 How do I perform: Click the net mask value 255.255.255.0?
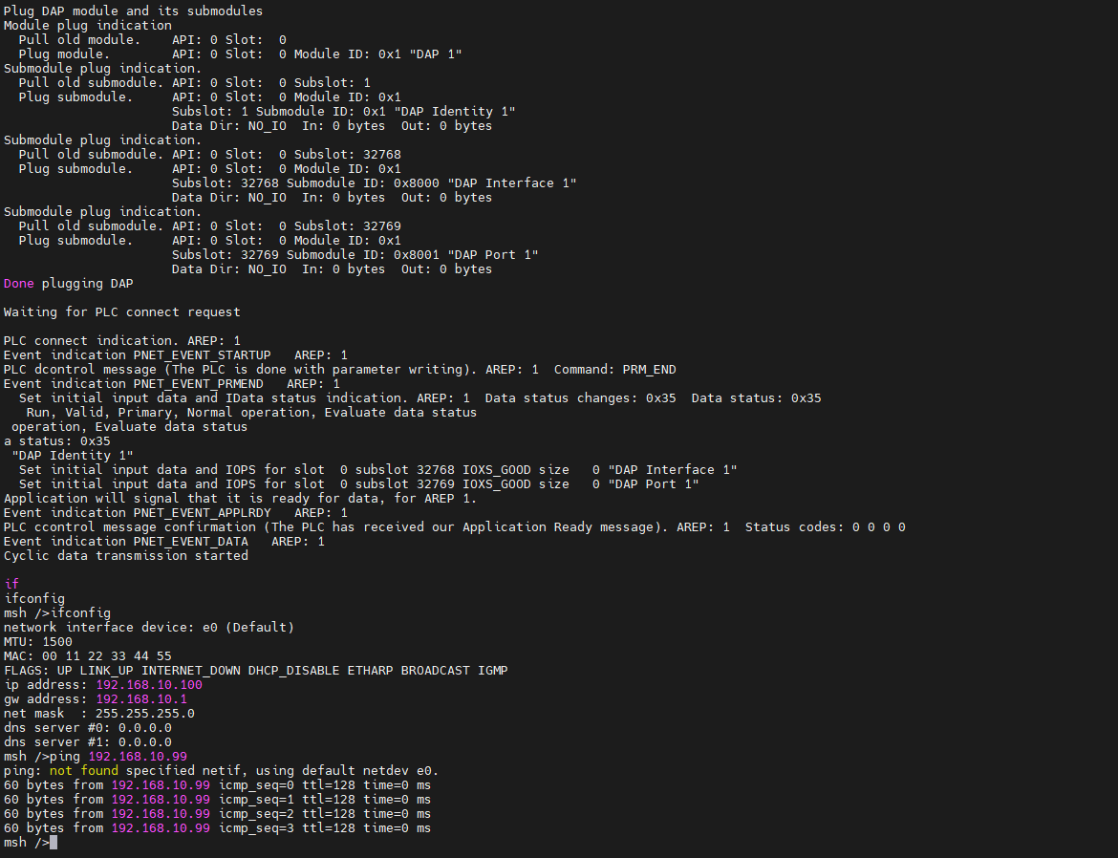tap(145, 713)
